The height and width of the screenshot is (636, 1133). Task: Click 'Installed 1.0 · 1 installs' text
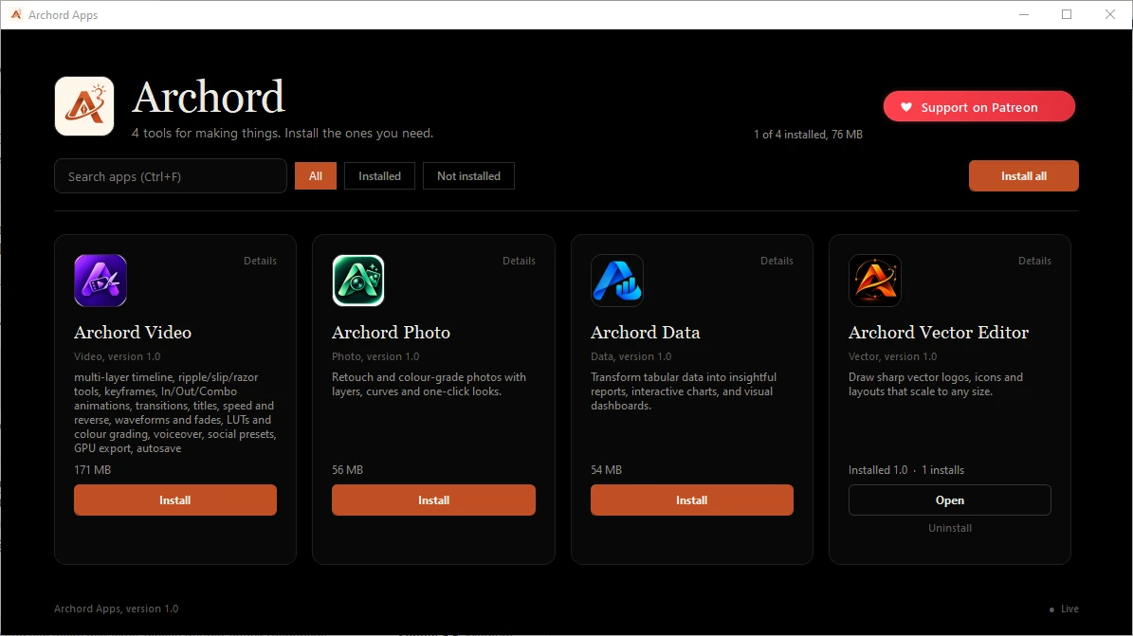pos(906,470)
